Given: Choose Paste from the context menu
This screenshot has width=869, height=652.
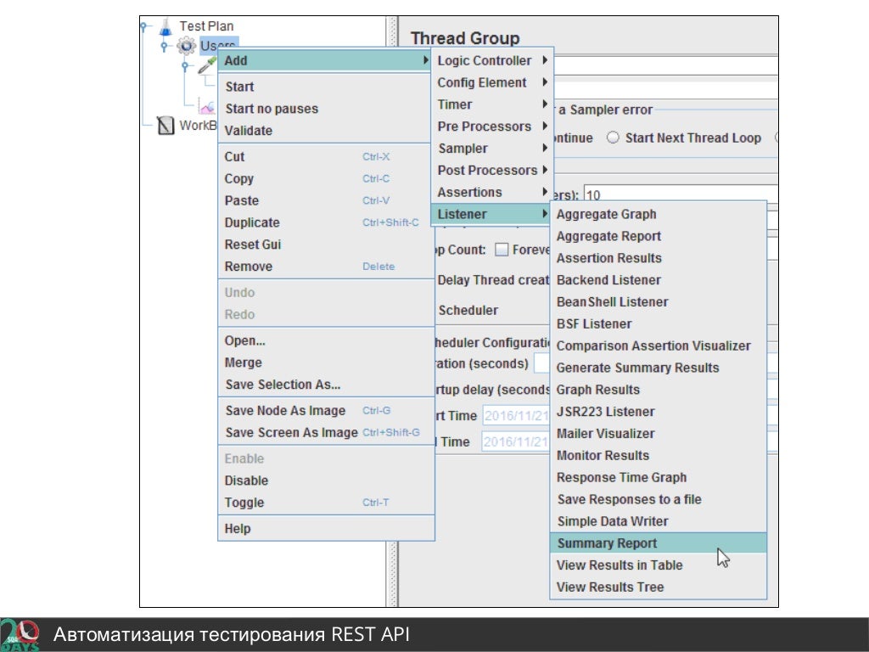Looking at the screenshot, I should (x=325, y=200).
